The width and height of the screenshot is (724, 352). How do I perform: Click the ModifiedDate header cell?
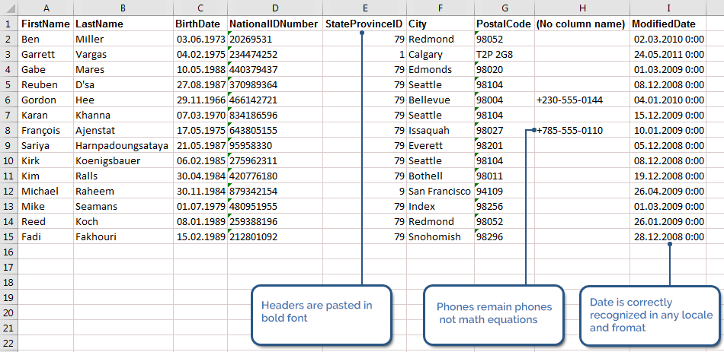[668, 24]
